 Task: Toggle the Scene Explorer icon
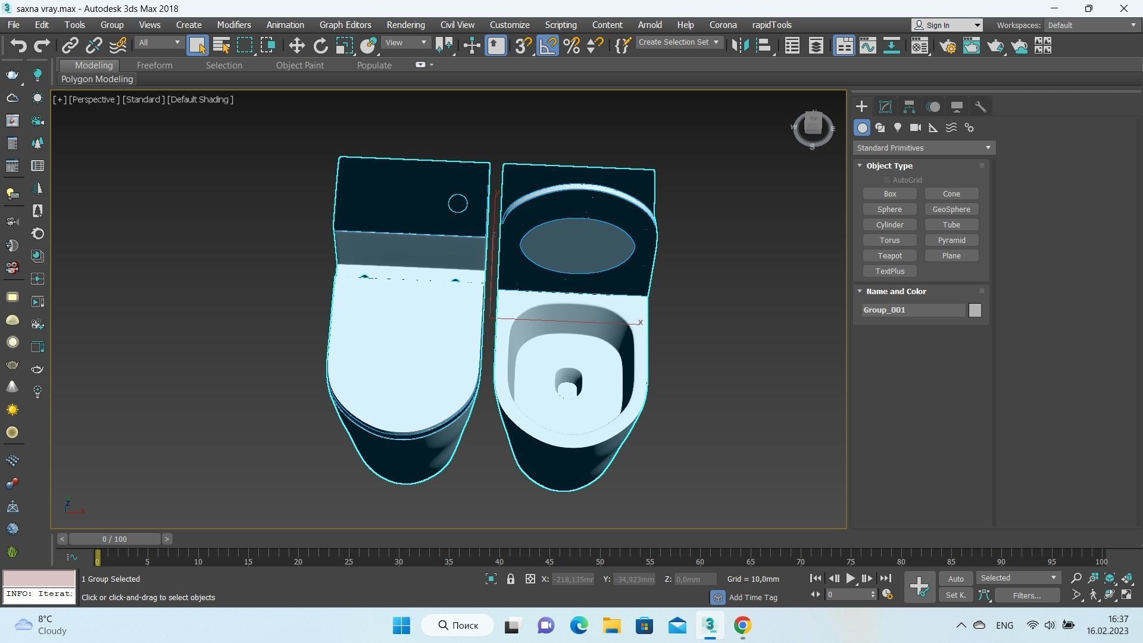792,46
